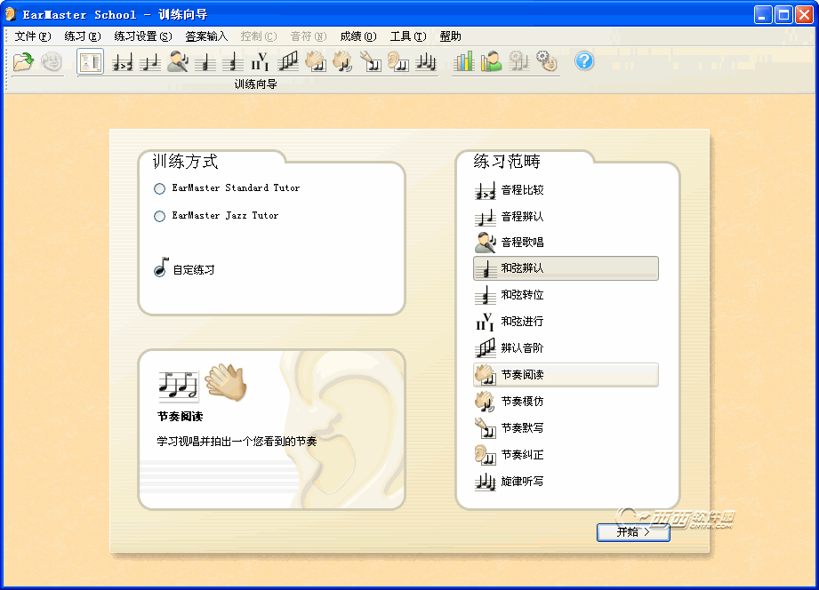Click the scale identification toolbar icon
This screenshot has width=819, height=590.
point(288,61)
